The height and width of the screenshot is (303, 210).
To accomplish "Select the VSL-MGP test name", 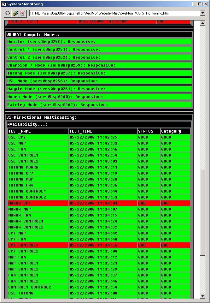I will 17,143.
